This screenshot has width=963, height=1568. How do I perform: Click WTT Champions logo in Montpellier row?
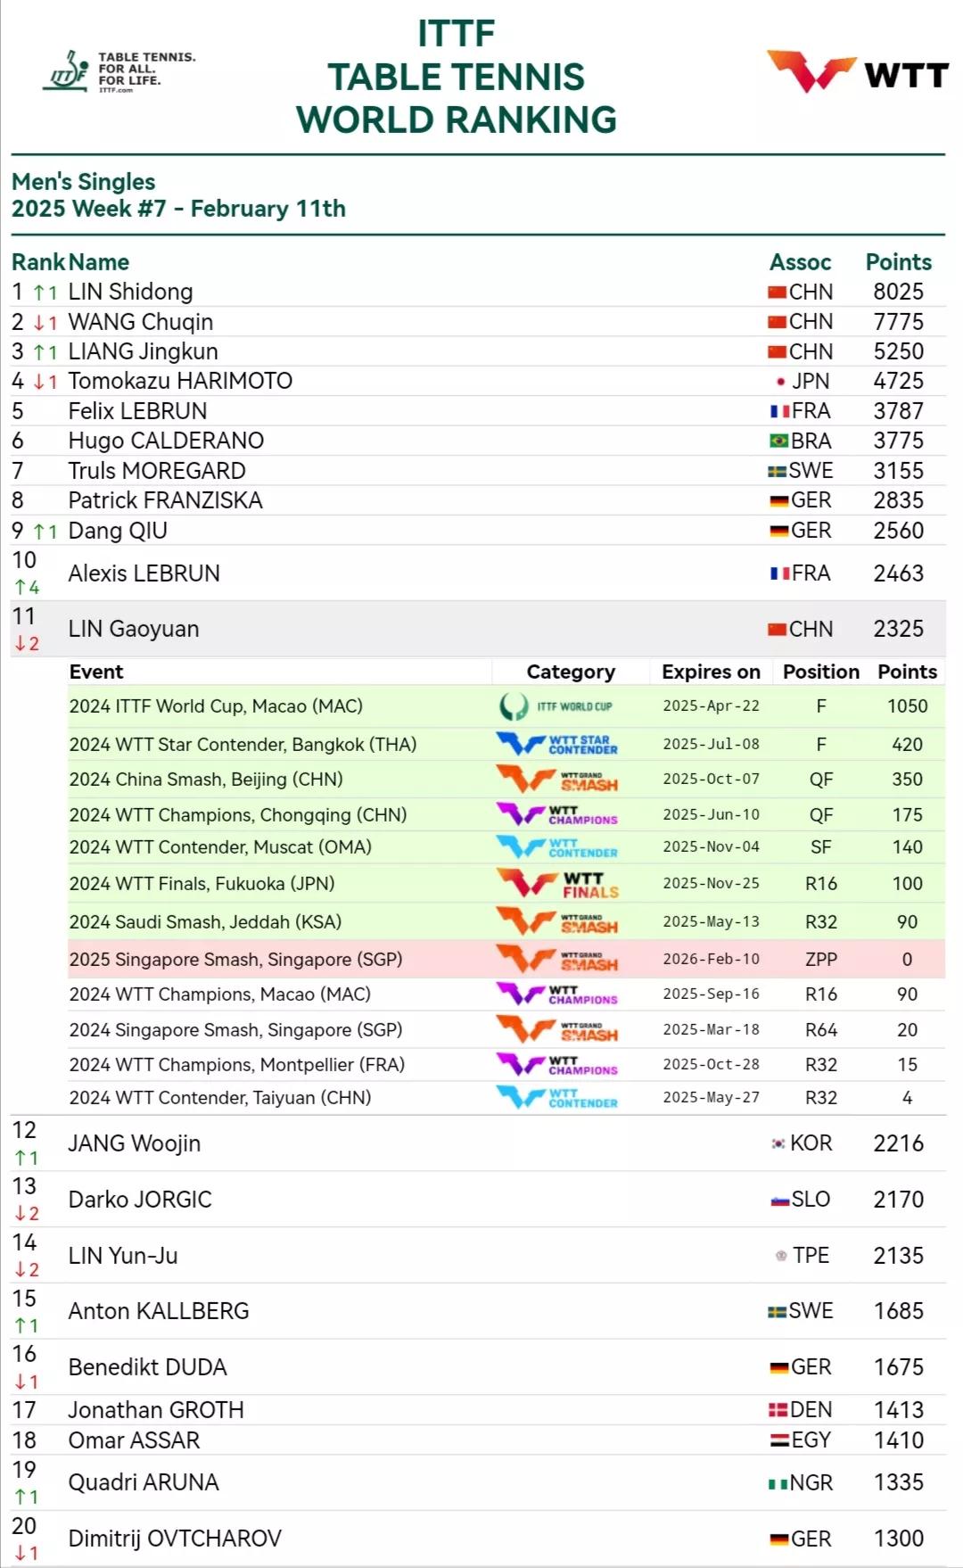click(556, 1064)
